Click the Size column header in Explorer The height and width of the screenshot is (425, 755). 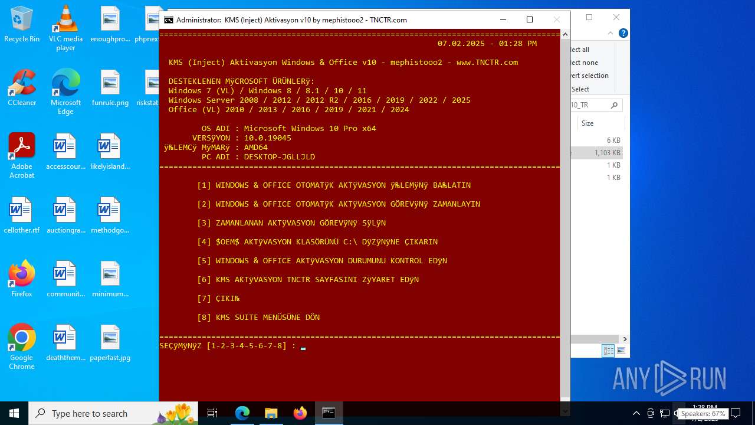coord(587,123)
